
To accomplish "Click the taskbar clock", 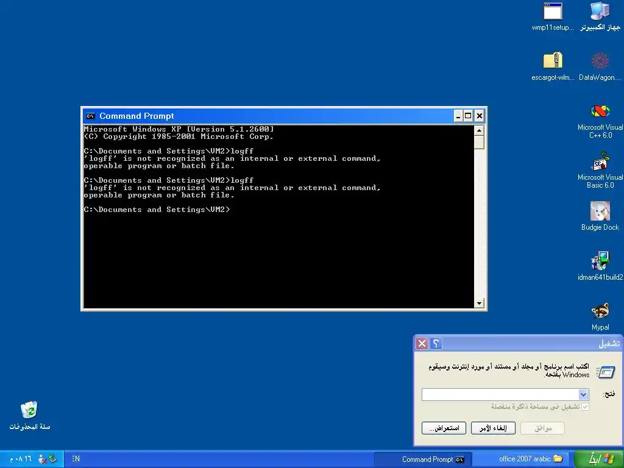I will (21, 459).
